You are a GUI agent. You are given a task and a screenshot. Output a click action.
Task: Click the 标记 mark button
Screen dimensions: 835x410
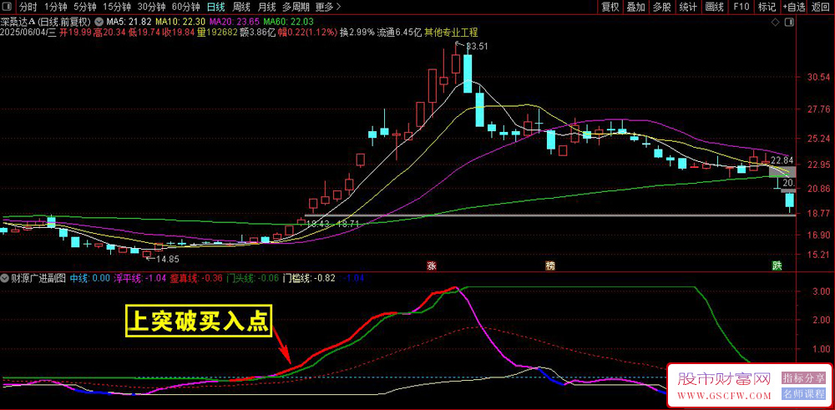coord(767,7)
